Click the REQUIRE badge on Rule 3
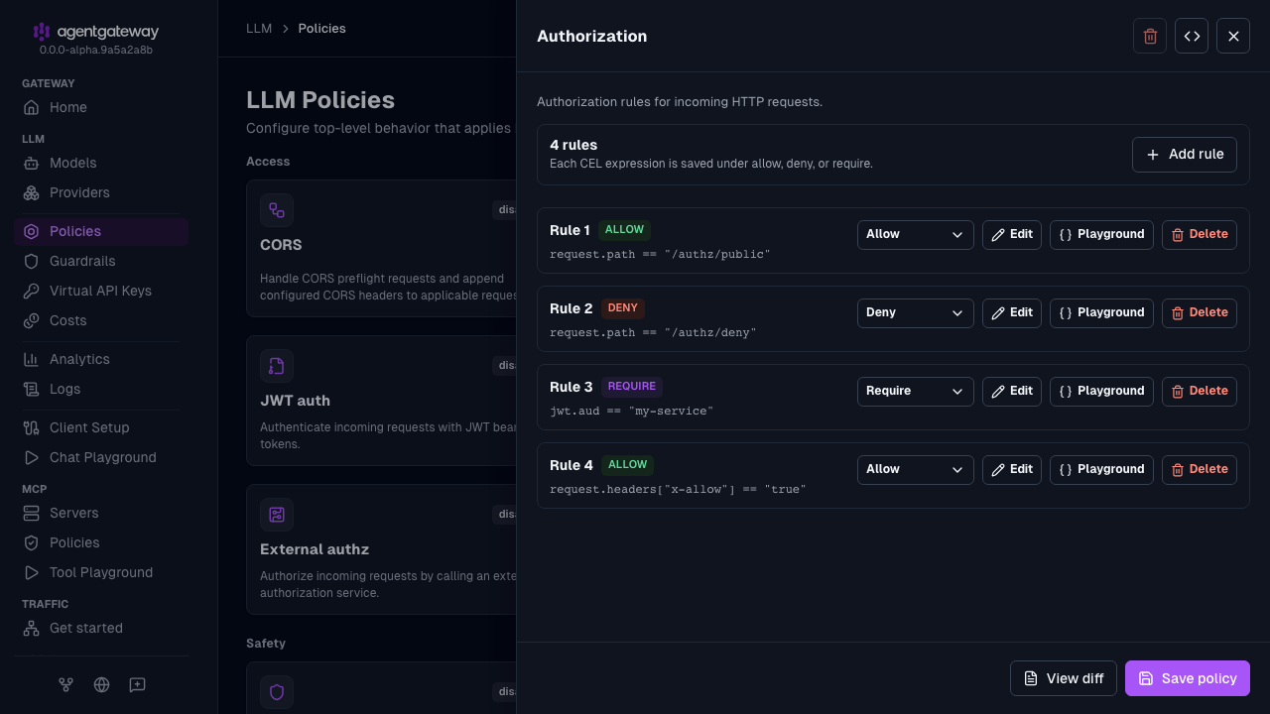 point(631,387)
